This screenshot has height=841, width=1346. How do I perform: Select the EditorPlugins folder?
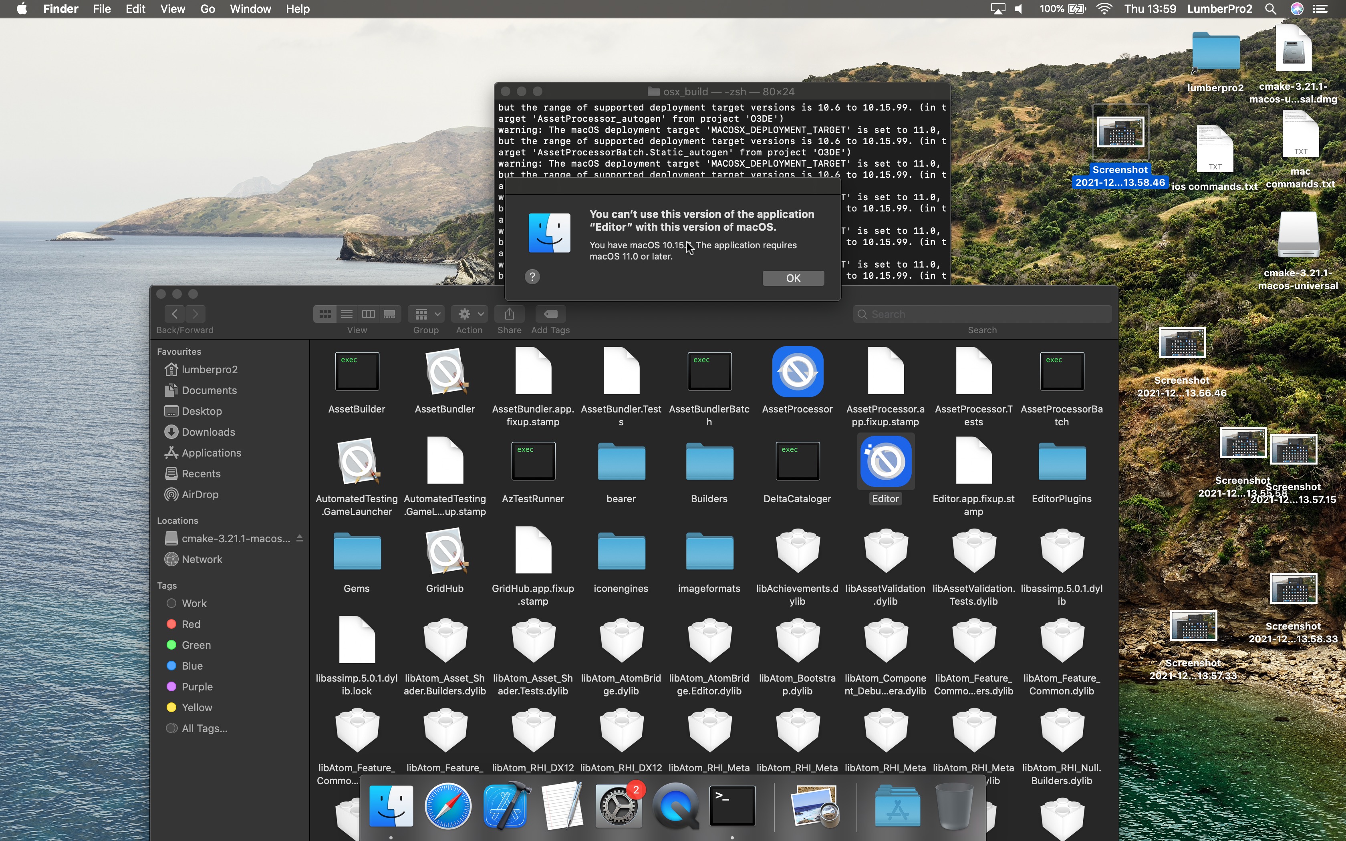(1062, 461)
